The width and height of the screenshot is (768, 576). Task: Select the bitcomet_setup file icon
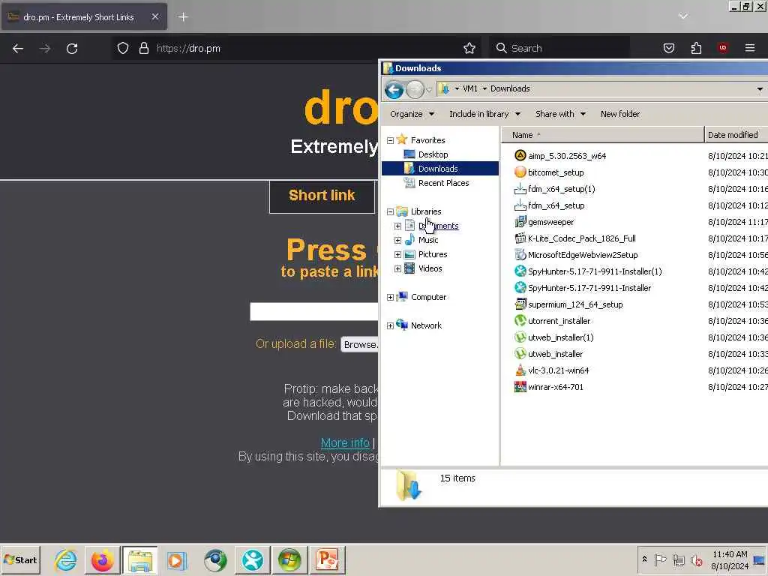(x=520, y=172)
